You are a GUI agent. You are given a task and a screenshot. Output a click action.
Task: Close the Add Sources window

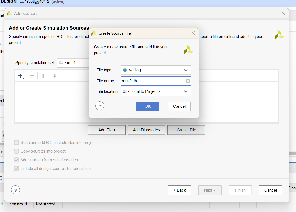click(283, 14)
